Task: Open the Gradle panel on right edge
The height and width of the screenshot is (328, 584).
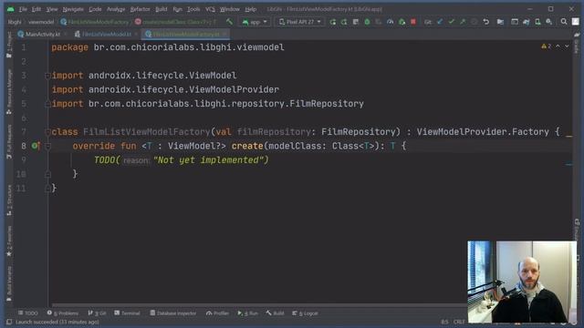Action: tap(577, 44)
